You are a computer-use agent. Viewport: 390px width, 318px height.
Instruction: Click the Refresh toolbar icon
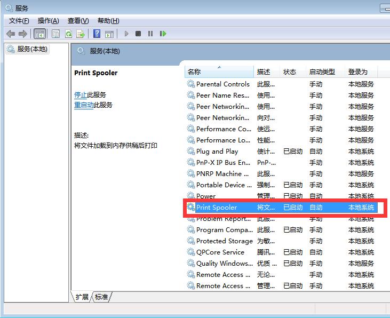(x=68, y=34)
